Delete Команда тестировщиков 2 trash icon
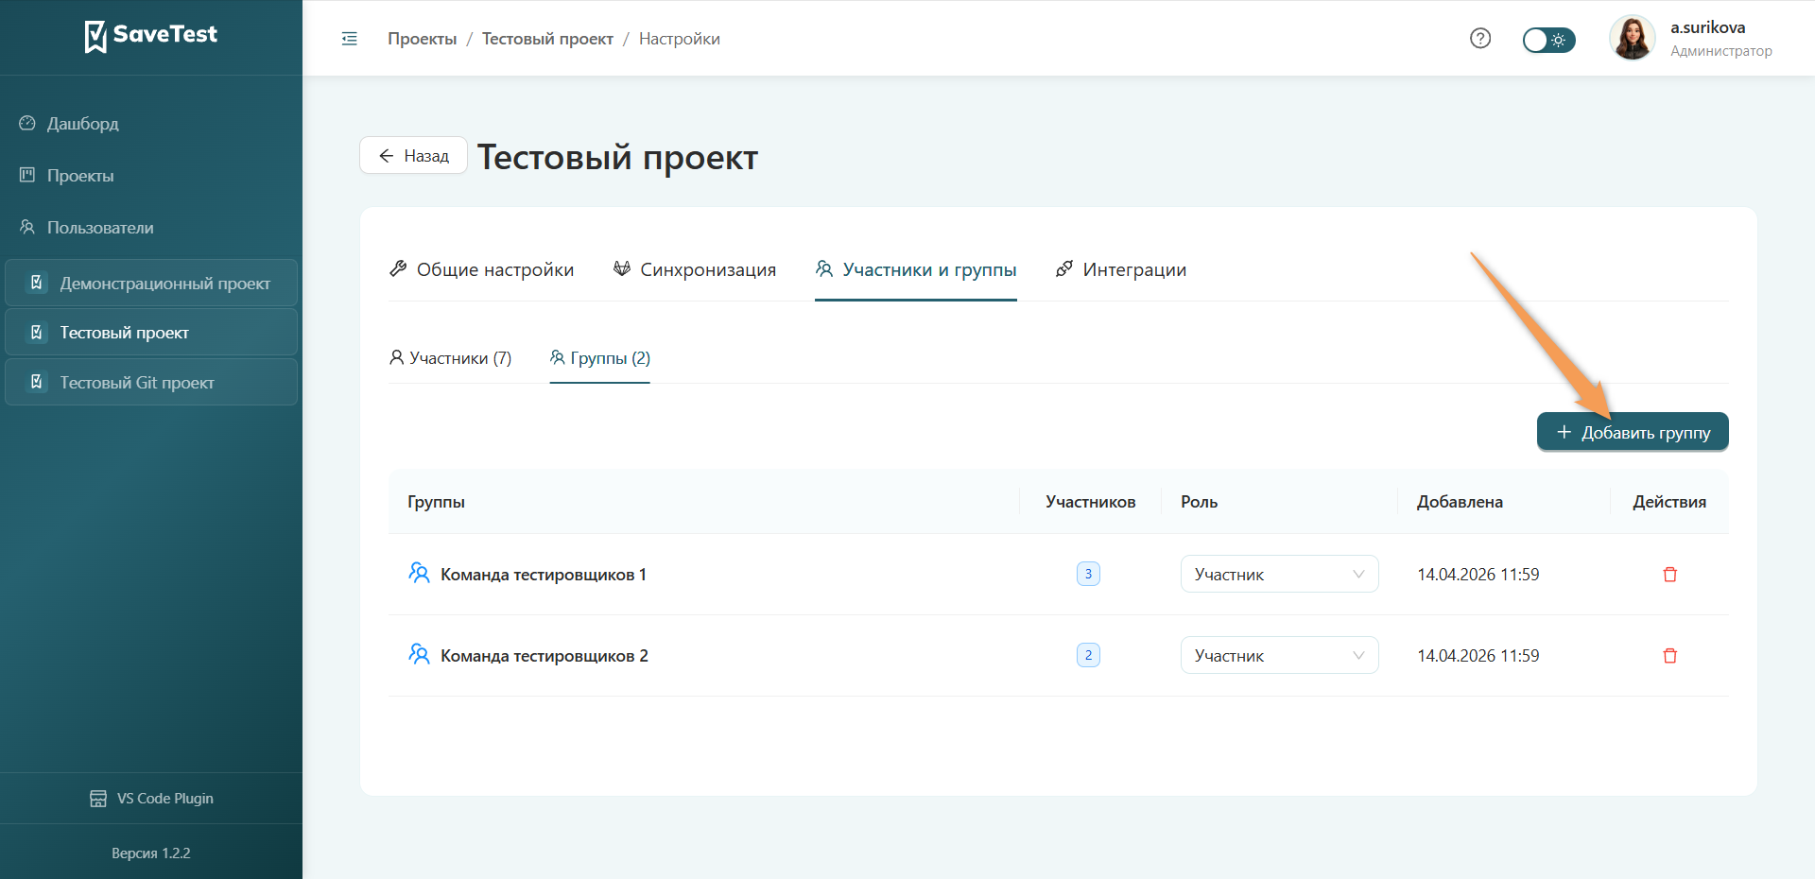Screen dimensions: 1815x879 point(1670,656)
